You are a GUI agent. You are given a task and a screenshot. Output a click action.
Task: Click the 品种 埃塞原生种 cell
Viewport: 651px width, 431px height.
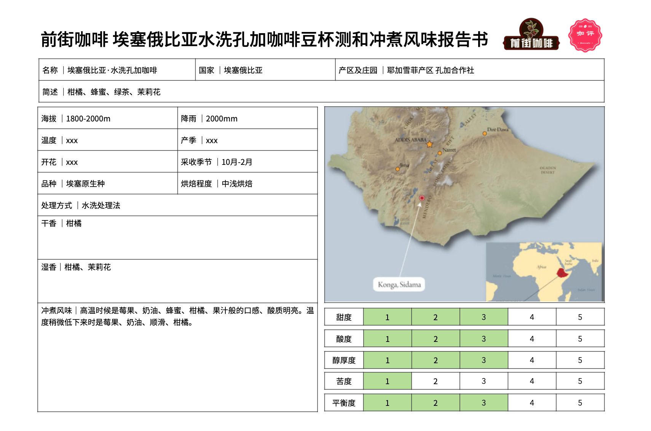107,184
